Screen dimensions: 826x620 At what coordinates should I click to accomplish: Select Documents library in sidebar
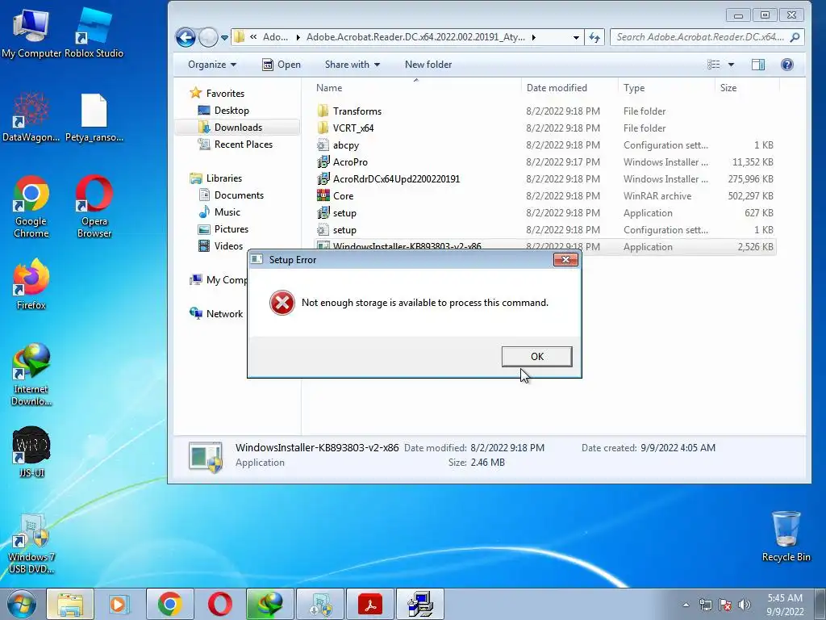(x=231, y=195)
